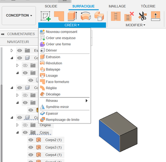Screen dimensions: 166x162
Task: Open the CONCEPTION workspace dropdown
Action: (x=19, y=15)
